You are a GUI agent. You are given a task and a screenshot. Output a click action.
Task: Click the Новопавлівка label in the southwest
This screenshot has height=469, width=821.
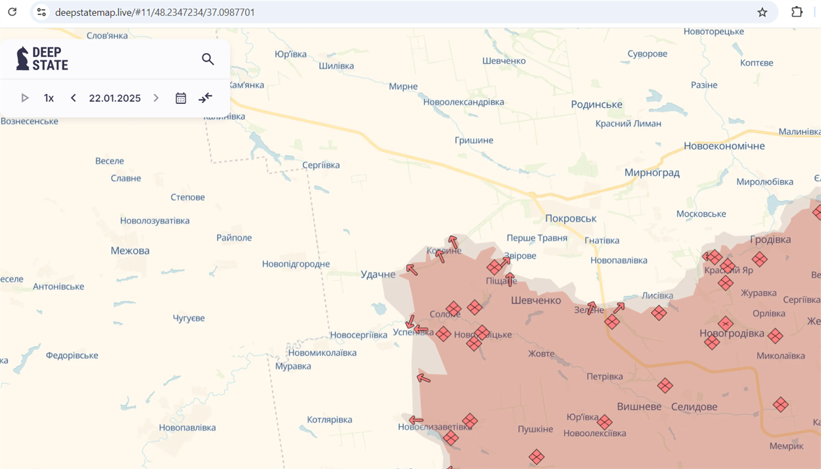(x=187, y=427)
